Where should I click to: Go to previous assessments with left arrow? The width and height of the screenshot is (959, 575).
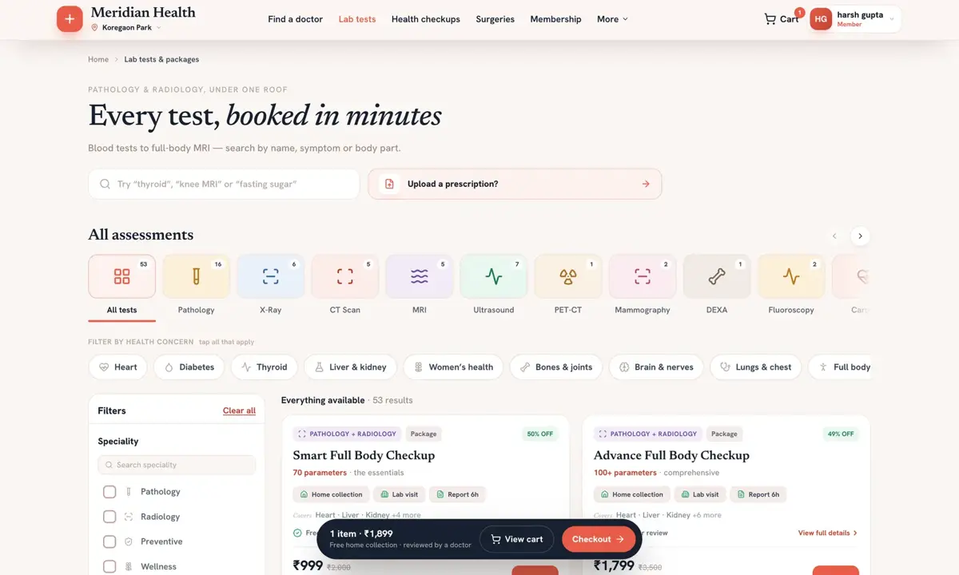click(x=834, y=236)
